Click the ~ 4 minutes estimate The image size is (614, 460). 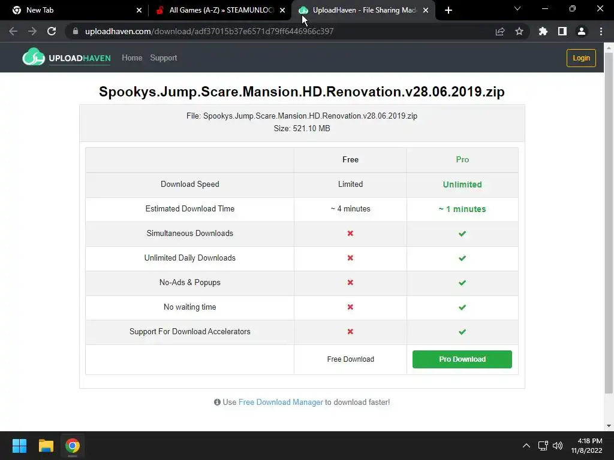(350, 209)
